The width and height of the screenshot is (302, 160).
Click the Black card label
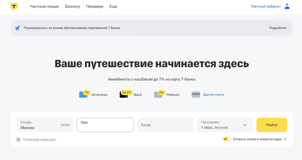coord(138,95)
